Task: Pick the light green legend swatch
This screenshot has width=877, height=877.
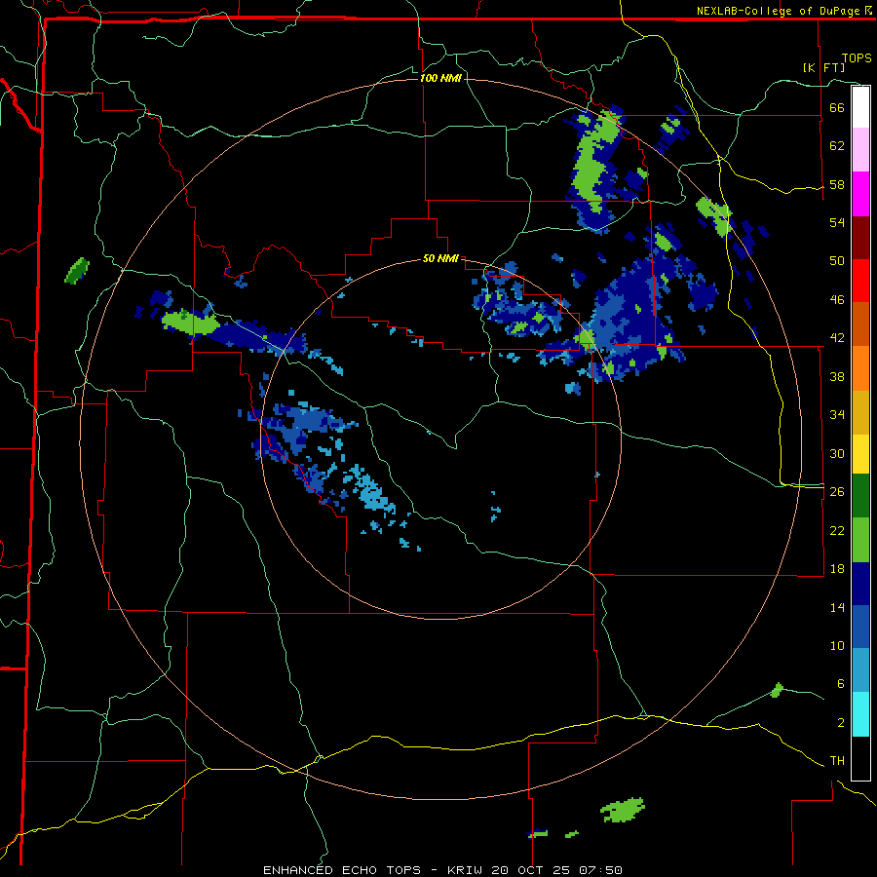Action: point(860,540)
